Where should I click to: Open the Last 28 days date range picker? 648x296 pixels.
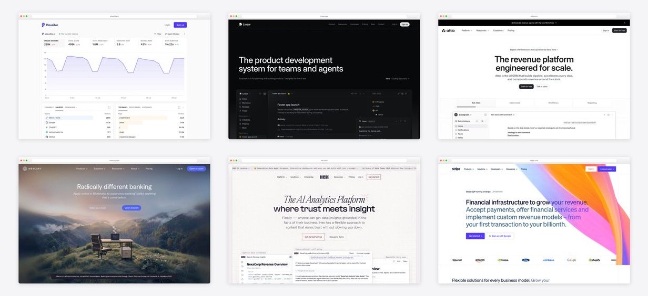tap(173, 34)
